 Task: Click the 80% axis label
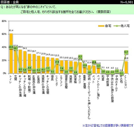(x=4, y=21)
